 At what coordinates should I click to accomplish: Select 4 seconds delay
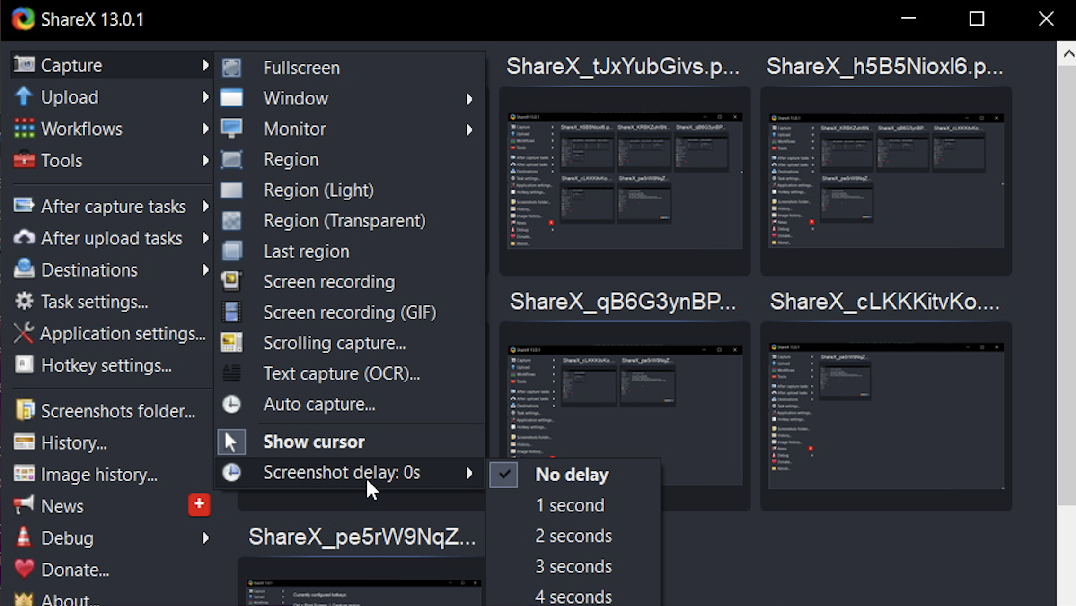[573, 596]
